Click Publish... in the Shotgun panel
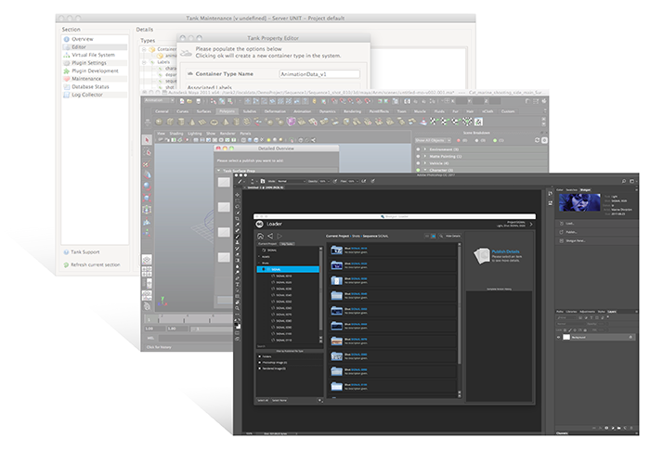The height and width of the screenshot is (451, 650). [572, 232]
